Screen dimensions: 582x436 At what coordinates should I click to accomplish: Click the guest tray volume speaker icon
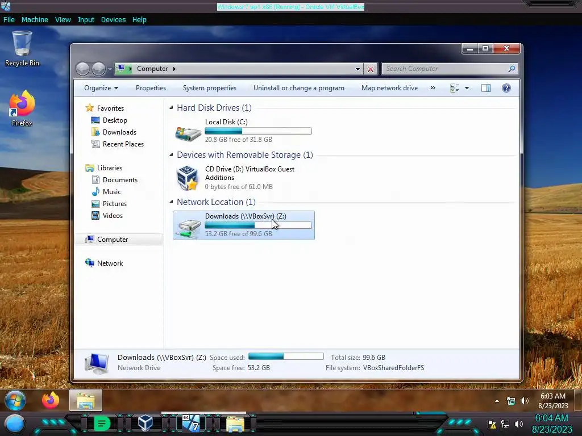click(x=524, y=401)
